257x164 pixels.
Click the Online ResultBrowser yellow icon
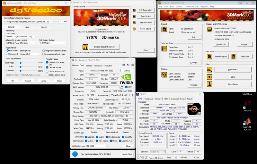[85, 47]
